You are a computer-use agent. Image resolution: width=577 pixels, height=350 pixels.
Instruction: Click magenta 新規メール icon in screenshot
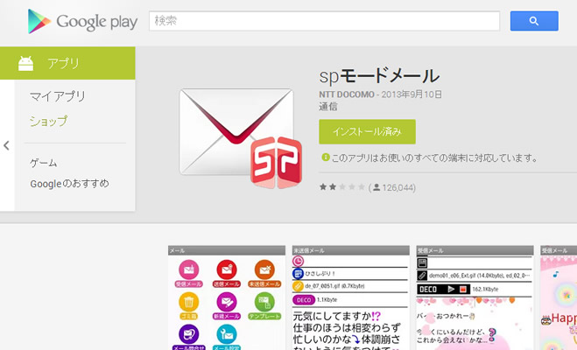[x=227, y=305]
